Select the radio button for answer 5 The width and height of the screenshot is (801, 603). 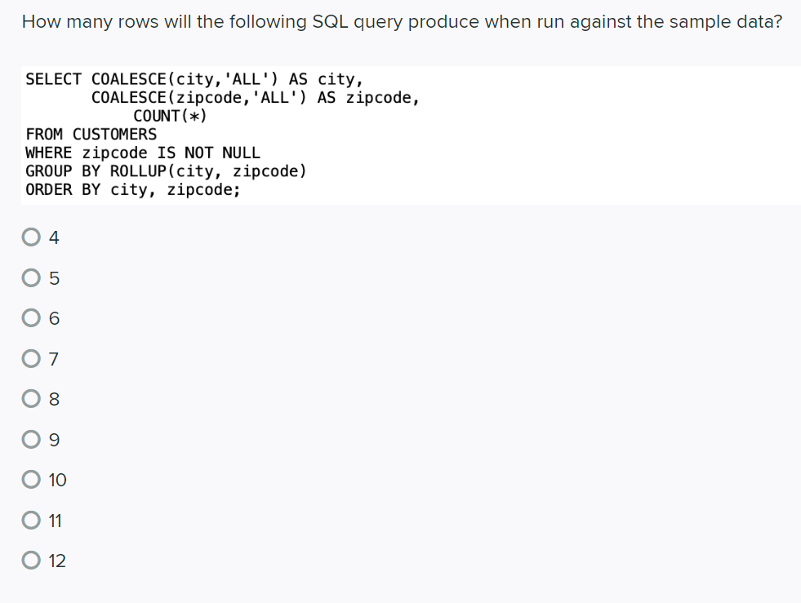coord(31,277)
